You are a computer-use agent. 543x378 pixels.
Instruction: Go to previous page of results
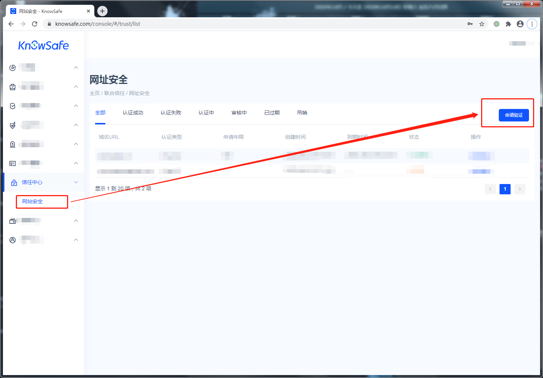click(490, 189)
